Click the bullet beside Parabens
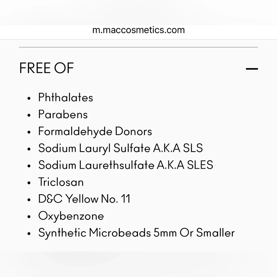 point(29,115)
